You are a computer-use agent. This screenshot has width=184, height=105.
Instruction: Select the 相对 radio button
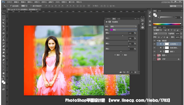coord(115,55)
